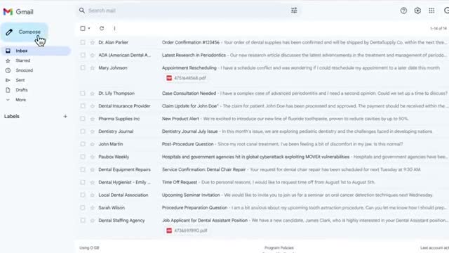
Task: Focus the Search mail field
Action: (x=187, y=11)
